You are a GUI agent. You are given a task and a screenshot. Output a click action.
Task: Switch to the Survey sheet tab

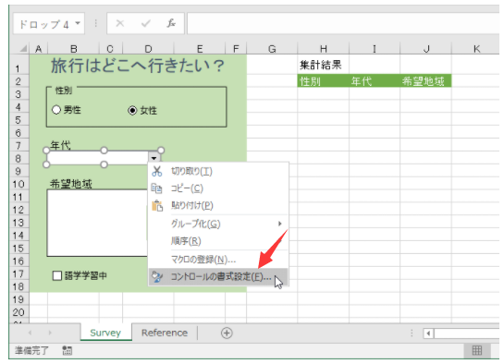(105, 333)
